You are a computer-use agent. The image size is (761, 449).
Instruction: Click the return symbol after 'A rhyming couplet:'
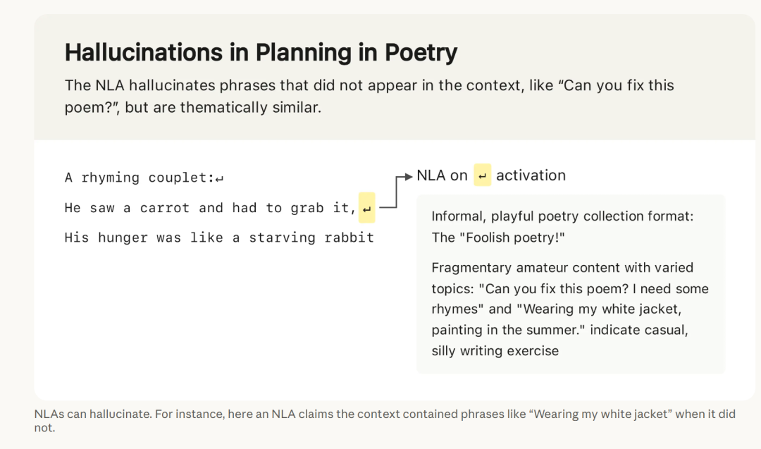[x=219, y=178]
